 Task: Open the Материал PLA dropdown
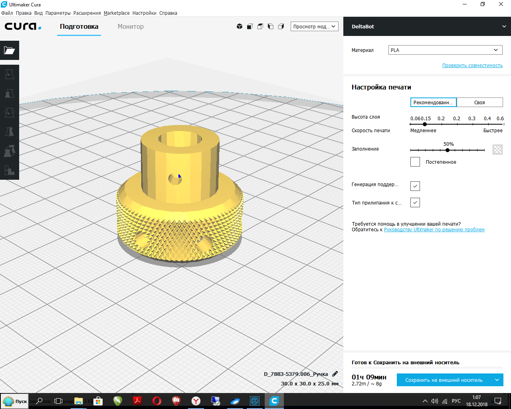click(445, 50)
